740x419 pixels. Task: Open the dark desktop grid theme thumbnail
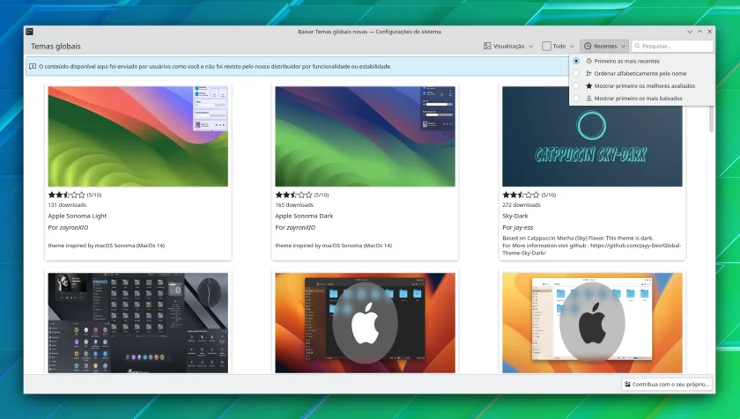[x=137, y=323]
